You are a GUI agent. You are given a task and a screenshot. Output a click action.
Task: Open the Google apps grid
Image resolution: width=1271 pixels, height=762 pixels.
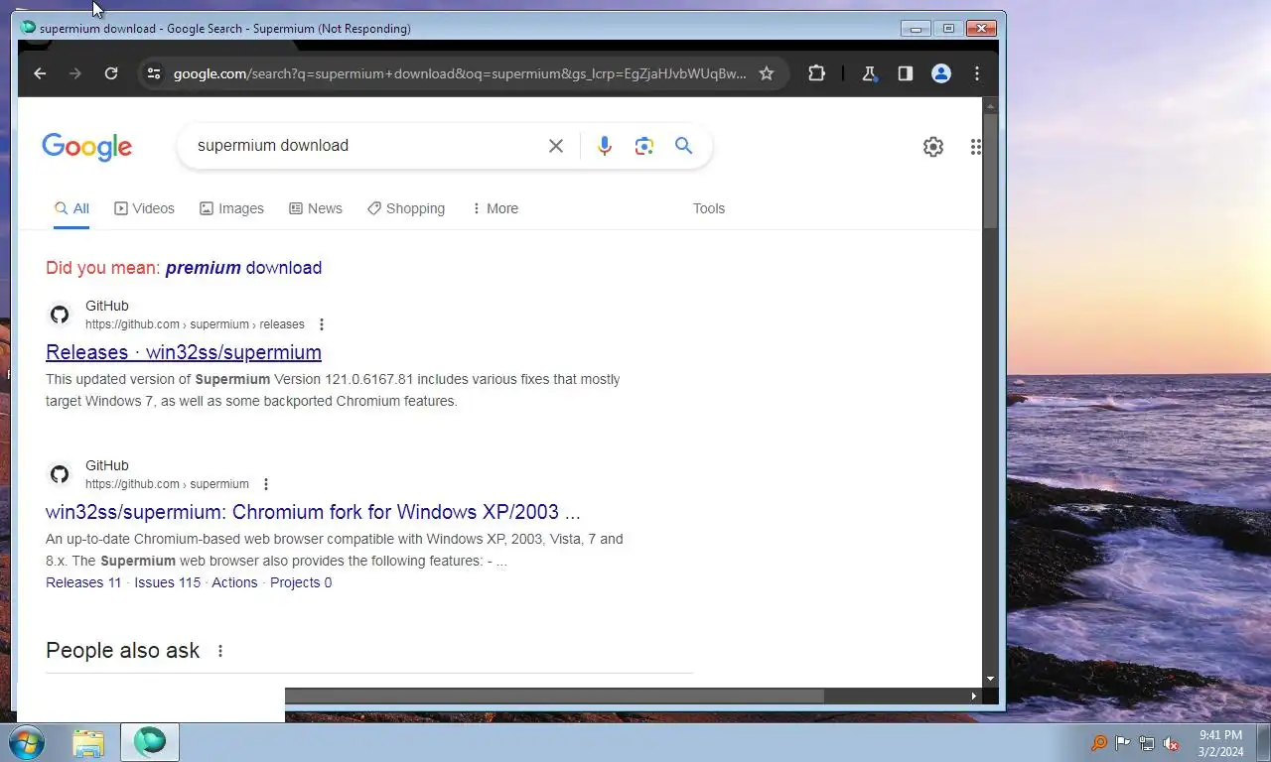click(x=975, y=147)
